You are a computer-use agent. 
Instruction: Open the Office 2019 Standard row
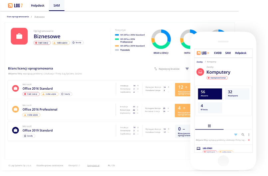coord(99,131)
